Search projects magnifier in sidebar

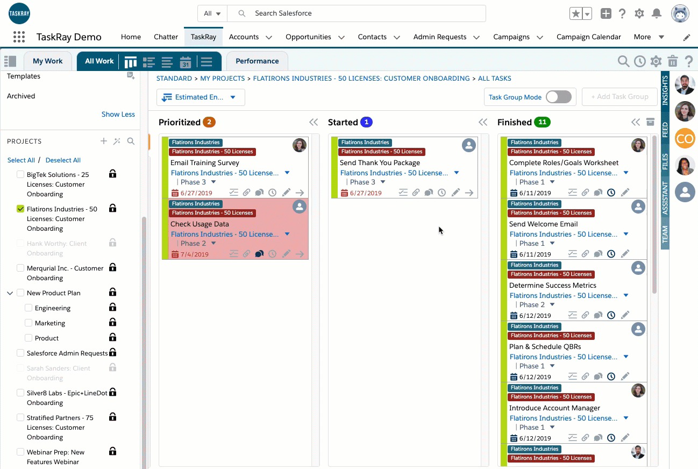(131, 141)
